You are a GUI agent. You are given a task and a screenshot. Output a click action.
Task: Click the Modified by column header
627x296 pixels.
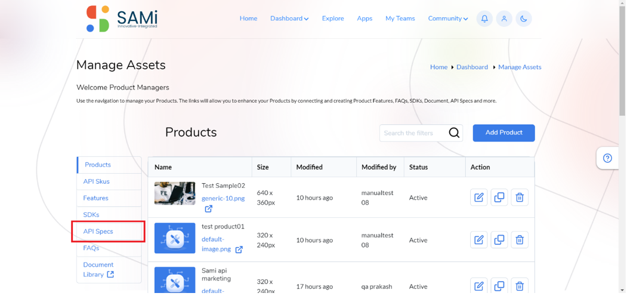click(x=379, y=167)
